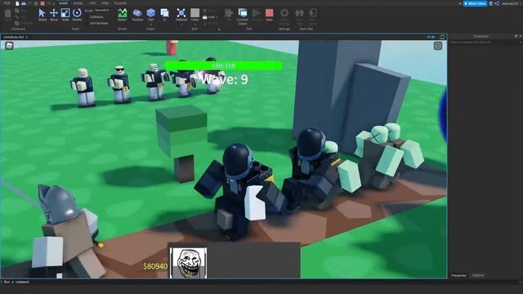Close the place document tab
The height and width of the screenshot is (294, 523).
coord(27,37)
